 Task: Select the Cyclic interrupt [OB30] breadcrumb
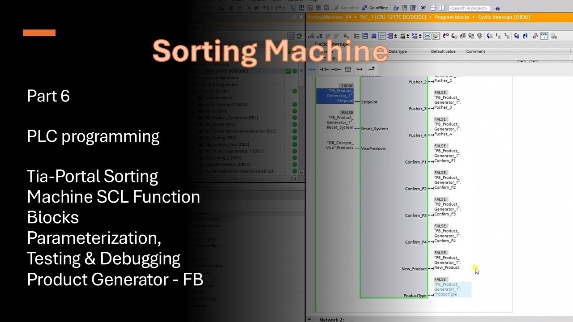pos(504,17)
